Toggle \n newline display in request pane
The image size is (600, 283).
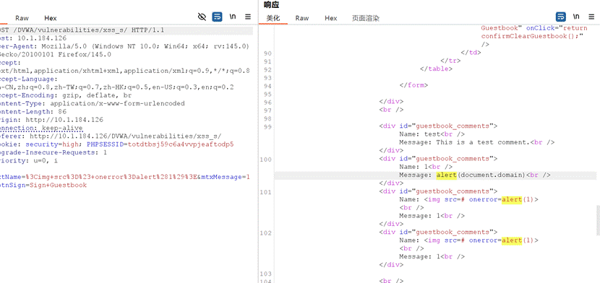233,17
